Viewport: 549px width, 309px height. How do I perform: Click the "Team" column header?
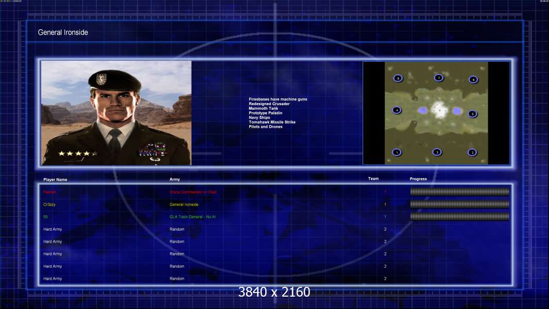(x=373, y=179)
